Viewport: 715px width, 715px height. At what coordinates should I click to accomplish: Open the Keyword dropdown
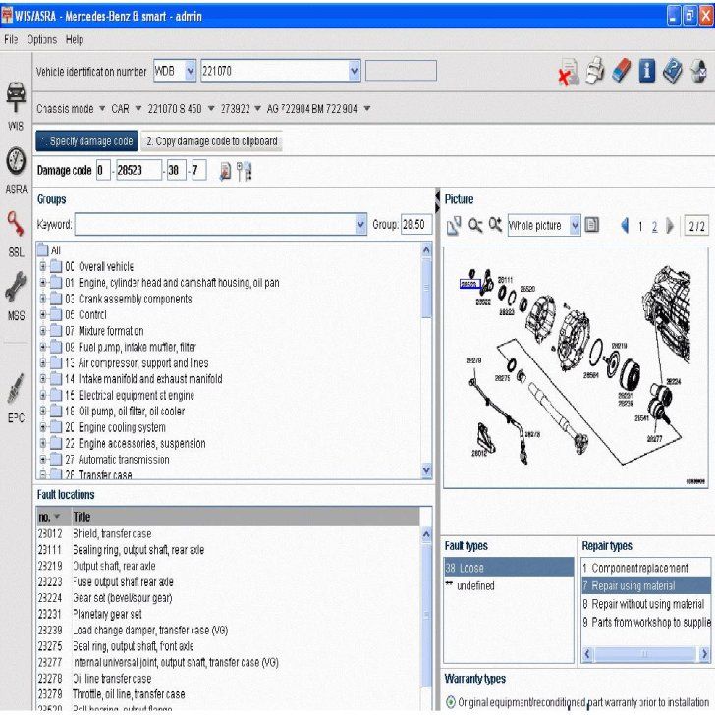click(x=360, y=224)
